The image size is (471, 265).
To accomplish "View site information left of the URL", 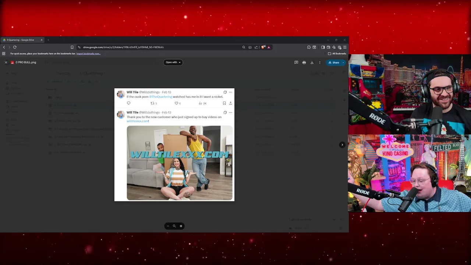I will [x=79, y=47].
